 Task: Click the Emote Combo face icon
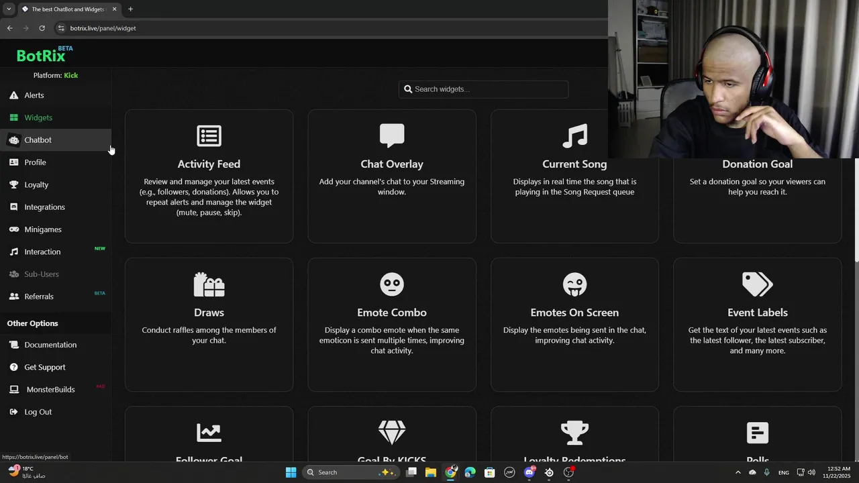(392, 284)
